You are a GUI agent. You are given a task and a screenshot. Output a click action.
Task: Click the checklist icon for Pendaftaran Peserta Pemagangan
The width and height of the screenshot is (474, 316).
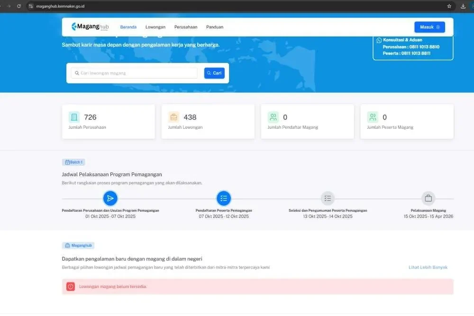[224, 198]
